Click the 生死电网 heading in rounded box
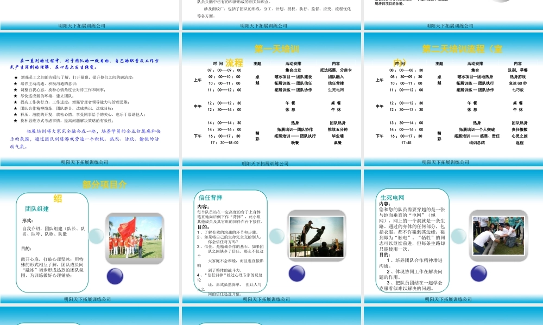Image resolution: width=543 pixels, height=325 pixels. point(392,198)
